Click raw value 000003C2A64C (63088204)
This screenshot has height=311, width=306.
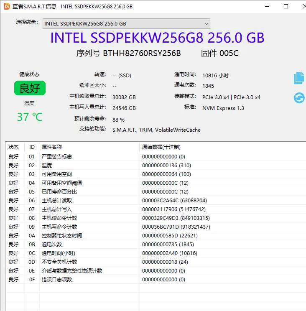click(x=174, y=201)
